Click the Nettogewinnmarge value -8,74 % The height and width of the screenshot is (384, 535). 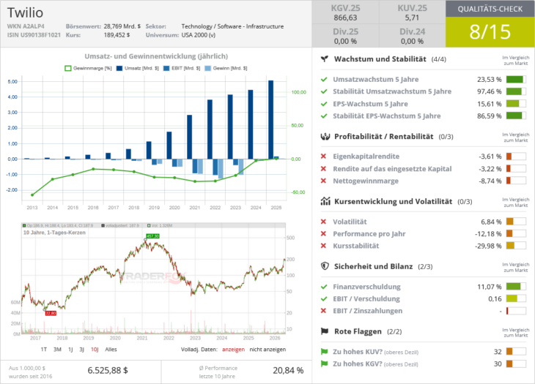pyautogui.click(x=490, y=181)
